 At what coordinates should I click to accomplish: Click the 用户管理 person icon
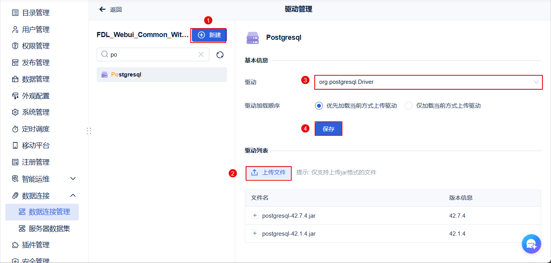point(15,30)
